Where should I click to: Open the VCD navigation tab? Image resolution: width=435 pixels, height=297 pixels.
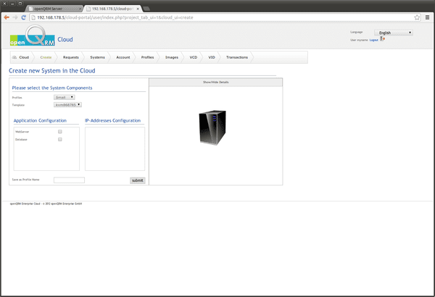[x=194, y=57]
